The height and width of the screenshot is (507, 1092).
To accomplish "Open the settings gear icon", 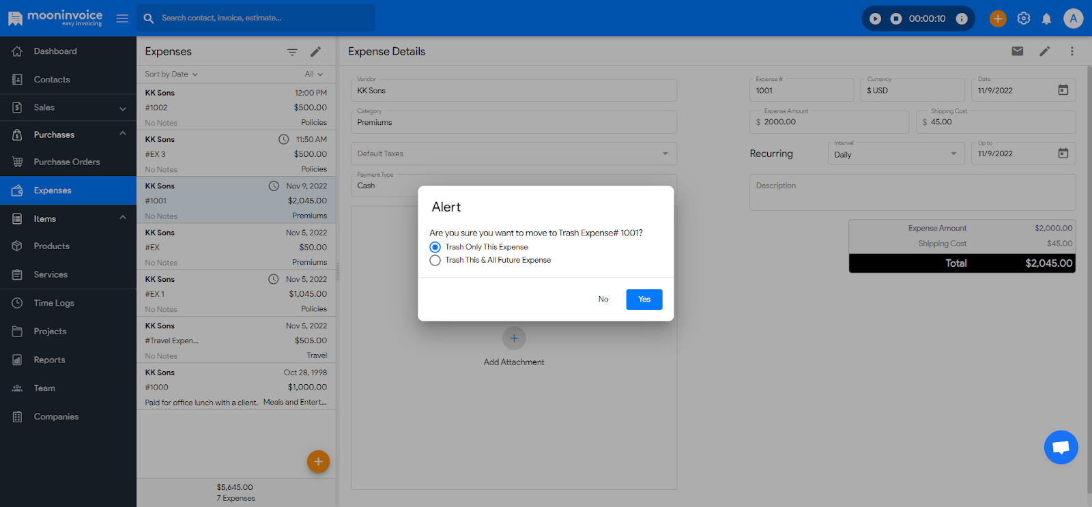I will pos(1023,18).
